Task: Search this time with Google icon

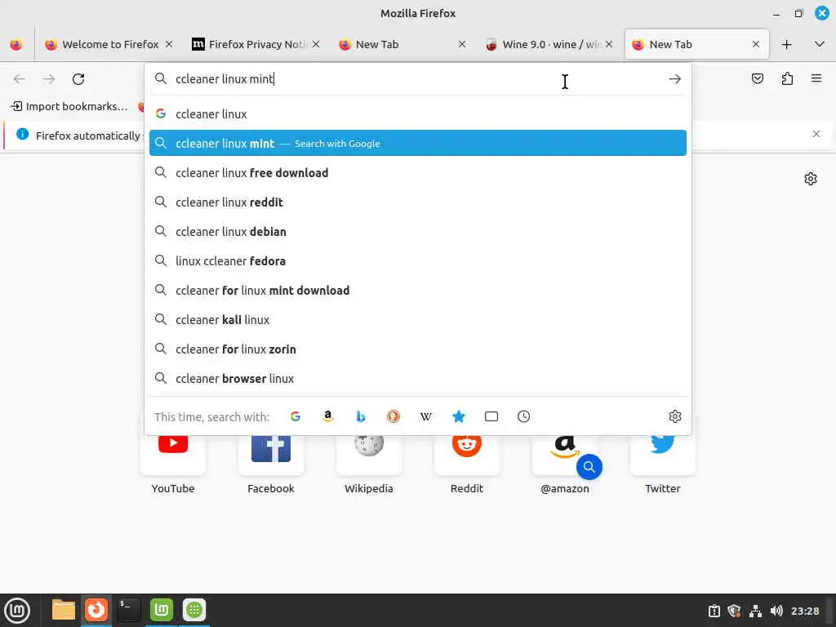Action: click(x=296, y=416)
